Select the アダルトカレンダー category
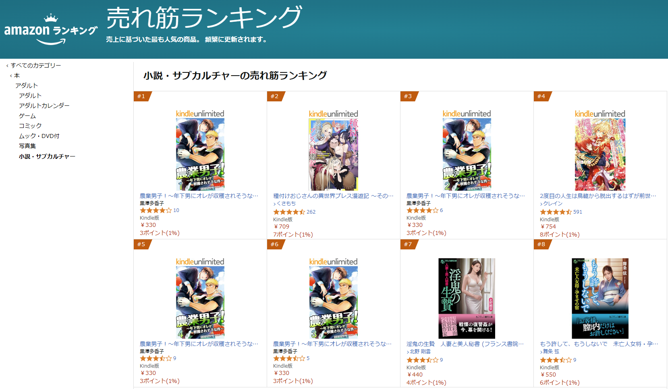Image resolution: width=668 pixels, height=389 pixels. (44, 106)
